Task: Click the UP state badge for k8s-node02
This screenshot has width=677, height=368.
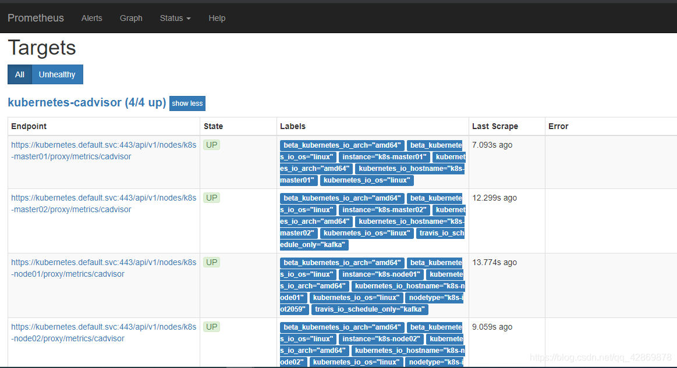Action: point(211,327)
